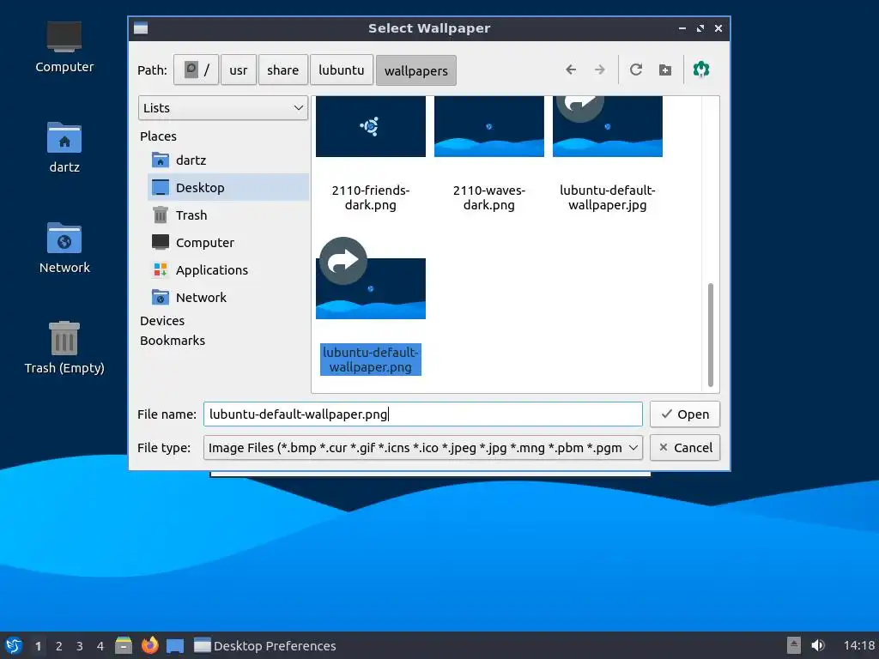Image resolution: width=879 pixels, height=659 pixels.
Task: Click the 14:18 clock
Action: click(x=858, y=645)
